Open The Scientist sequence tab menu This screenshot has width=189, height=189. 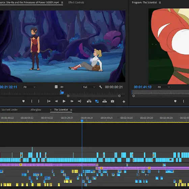tap(71, 110)
